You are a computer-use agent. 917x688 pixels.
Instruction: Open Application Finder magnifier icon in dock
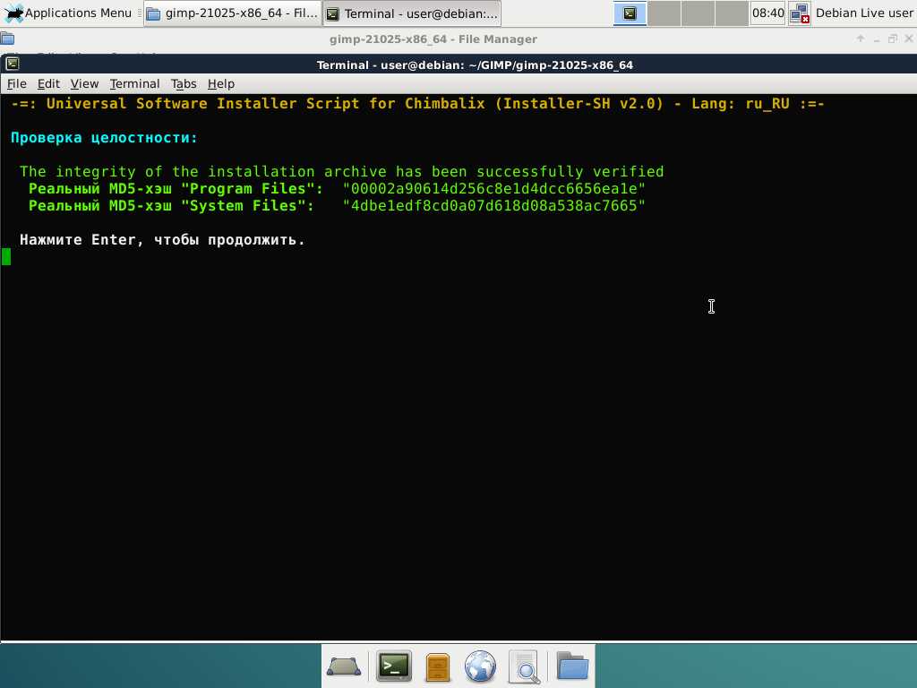point(524,666)
